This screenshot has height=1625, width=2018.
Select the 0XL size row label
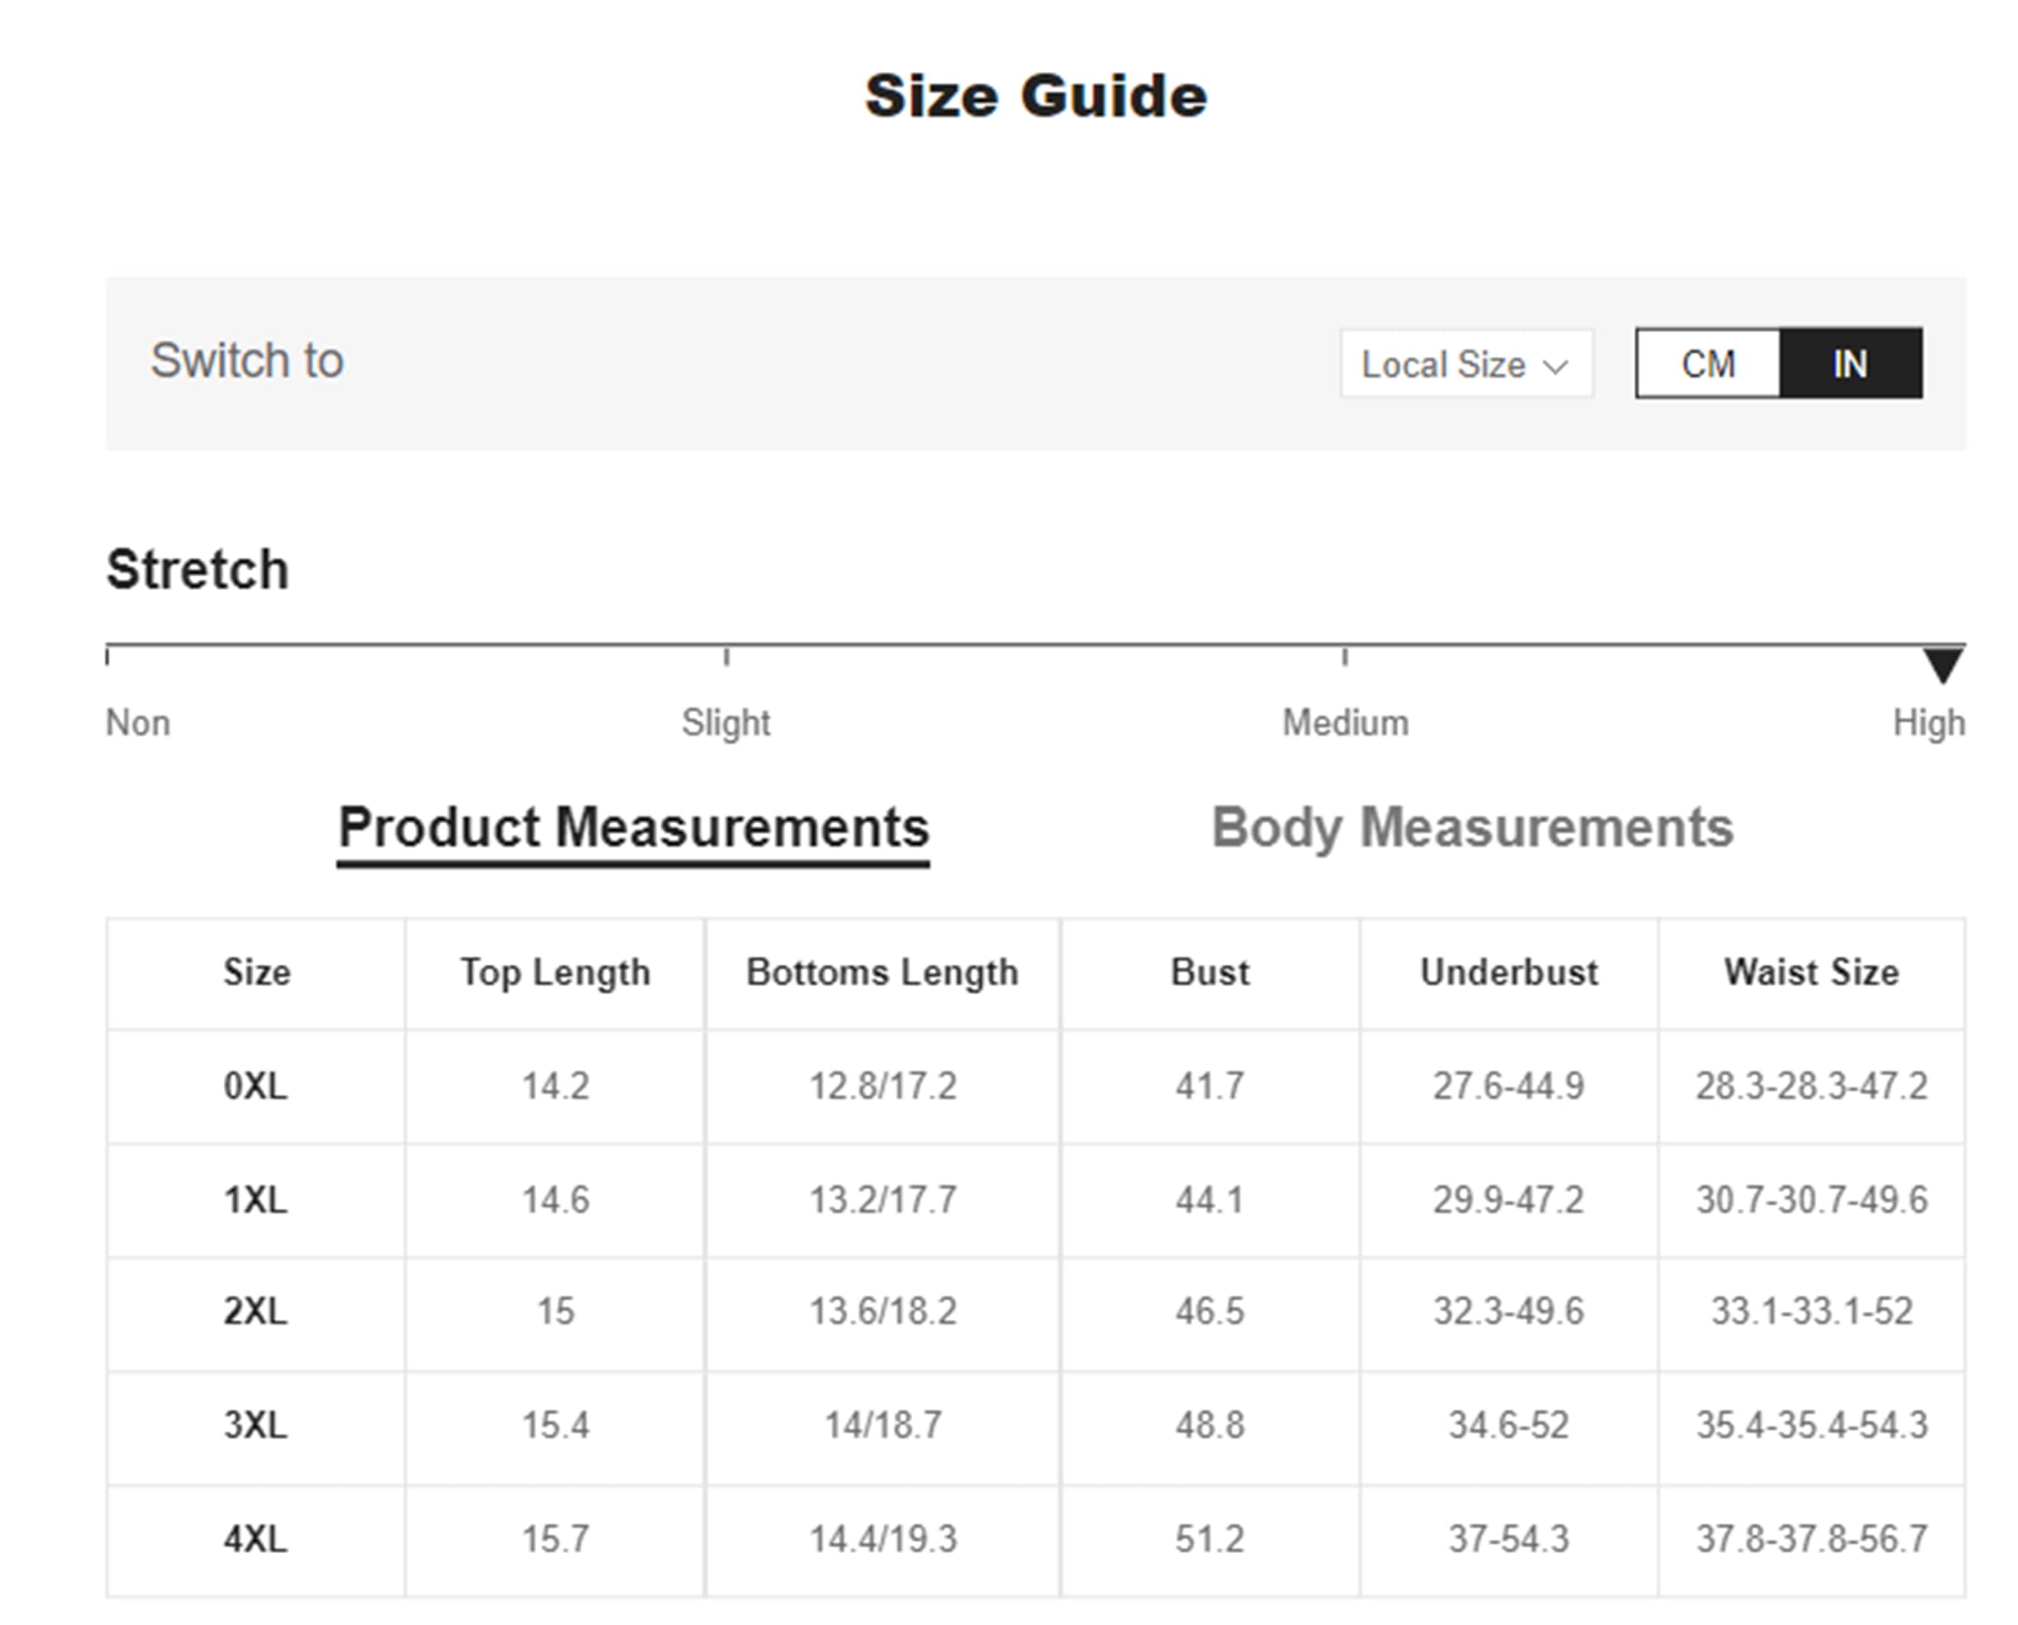256,1087
